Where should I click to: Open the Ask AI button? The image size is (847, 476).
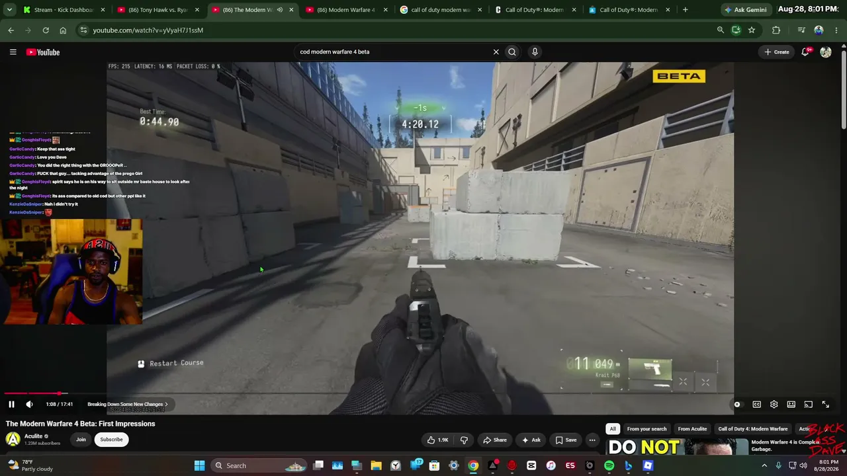point(531,440)
